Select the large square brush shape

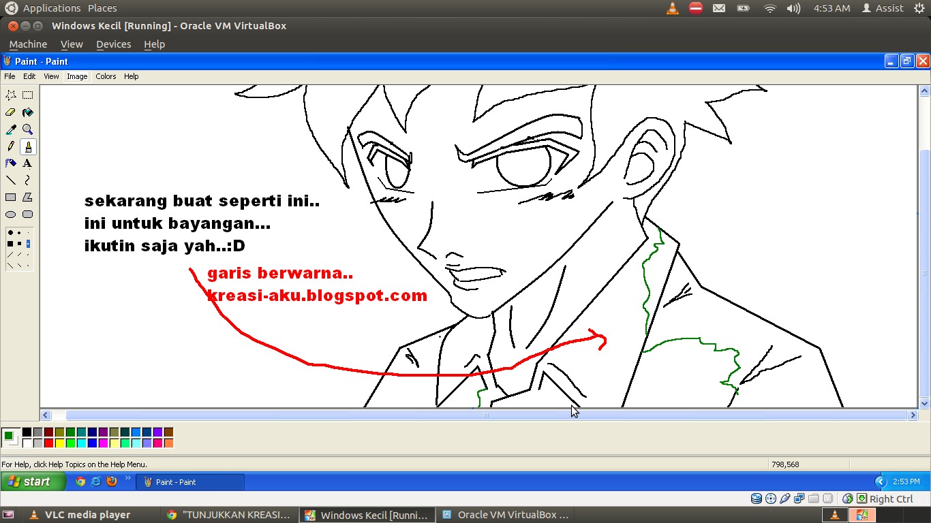pyautogui.click(x=10, y=243)
